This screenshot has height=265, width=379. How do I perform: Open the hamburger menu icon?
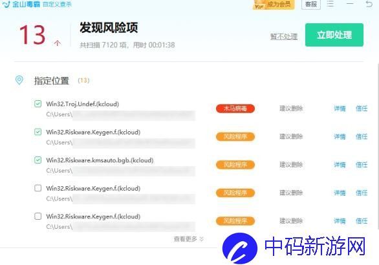click(x=330, y=4)
